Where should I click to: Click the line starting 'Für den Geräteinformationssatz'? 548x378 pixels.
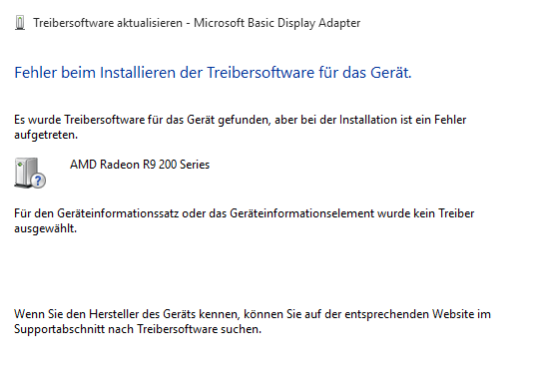(x=244, y=213)
